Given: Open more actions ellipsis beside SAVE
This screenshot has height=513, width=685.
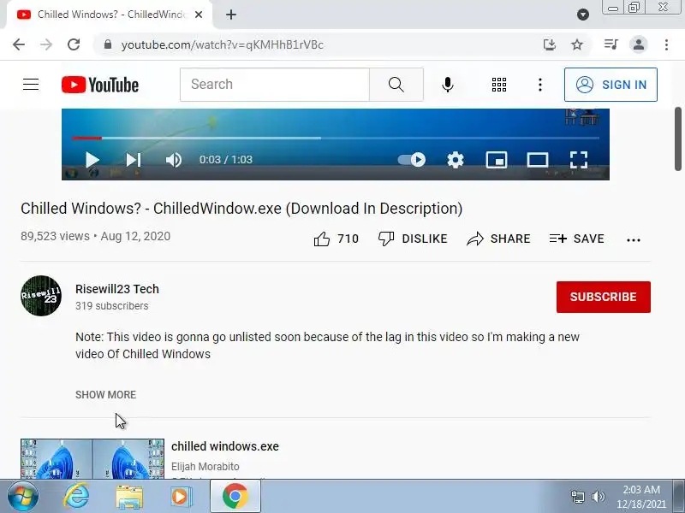Looking at the screenshot, I should [x=634, y=239].
